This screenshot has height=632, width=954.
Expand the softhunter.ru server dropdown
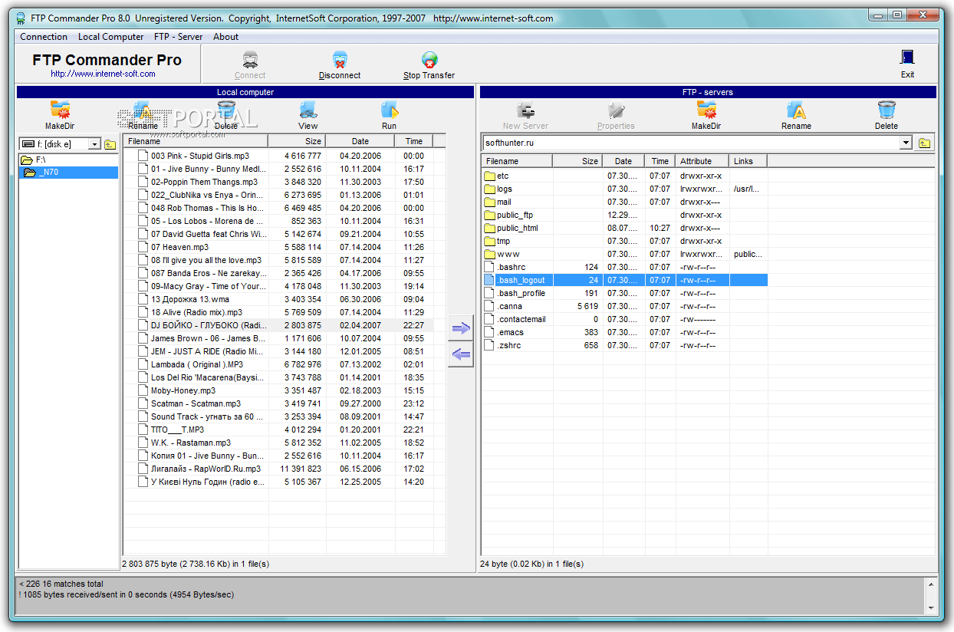[x=906, y=143]
